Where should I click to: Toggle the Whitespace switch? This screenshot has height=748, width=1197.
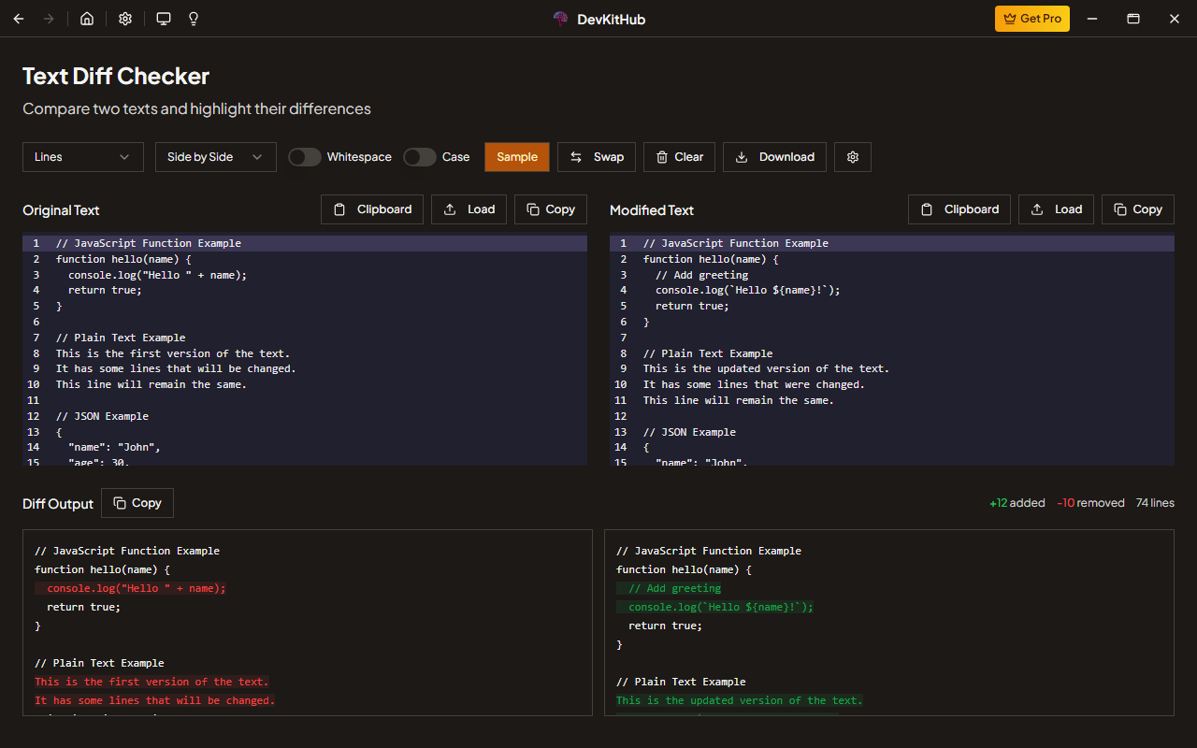click(x=305, y=157)
